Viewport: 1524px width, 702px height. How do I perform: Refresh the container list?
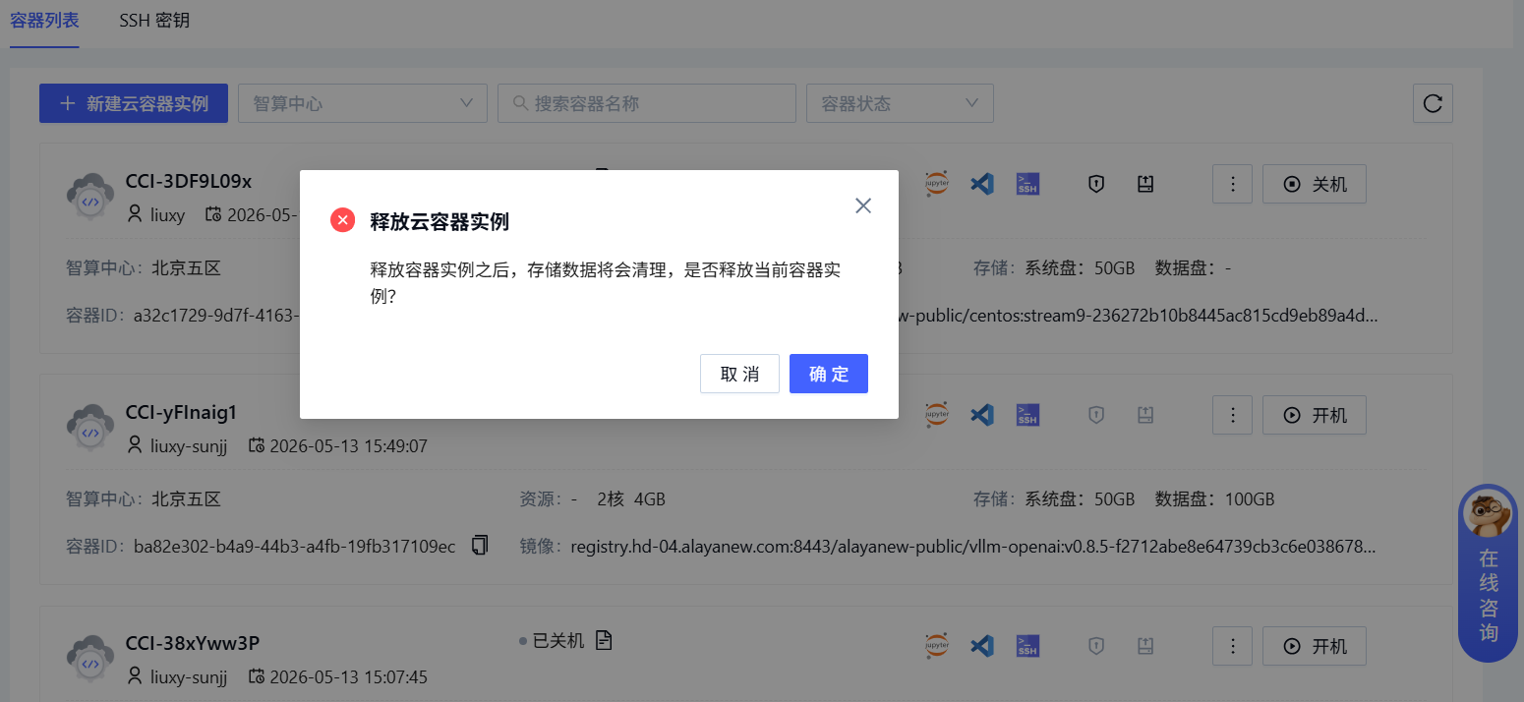pyautogui.click(x=1433, y=103)
